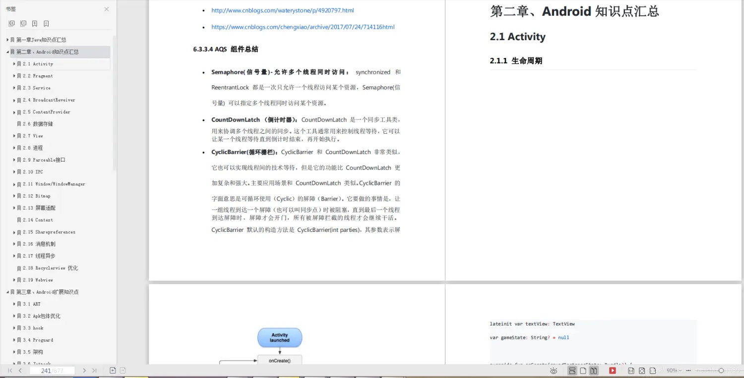
Task: Go forward to next view icon
Action: (x=123, y=371)
